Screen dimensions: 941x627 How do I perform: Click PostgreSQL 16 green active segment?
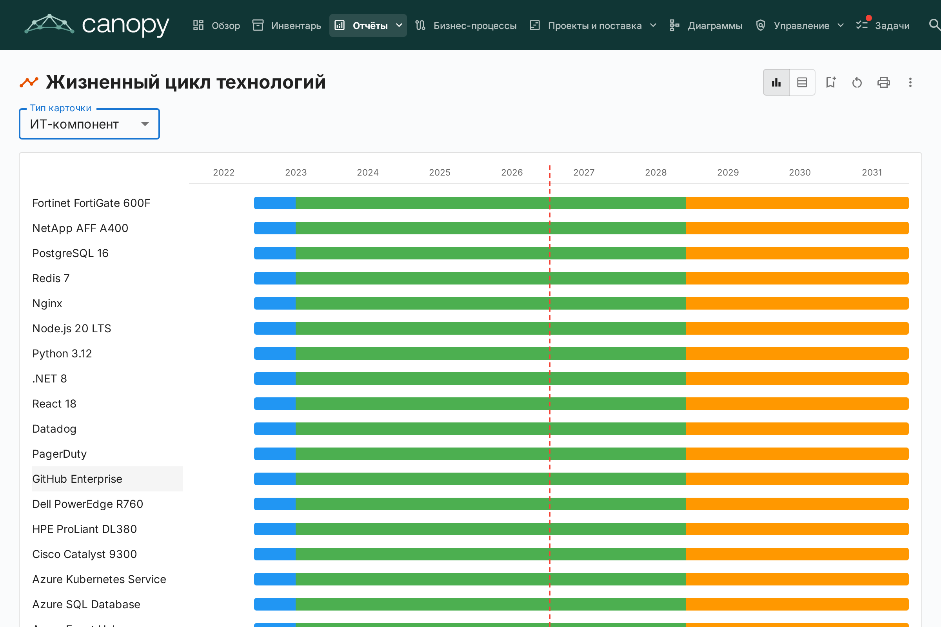(x=491, y=254)
